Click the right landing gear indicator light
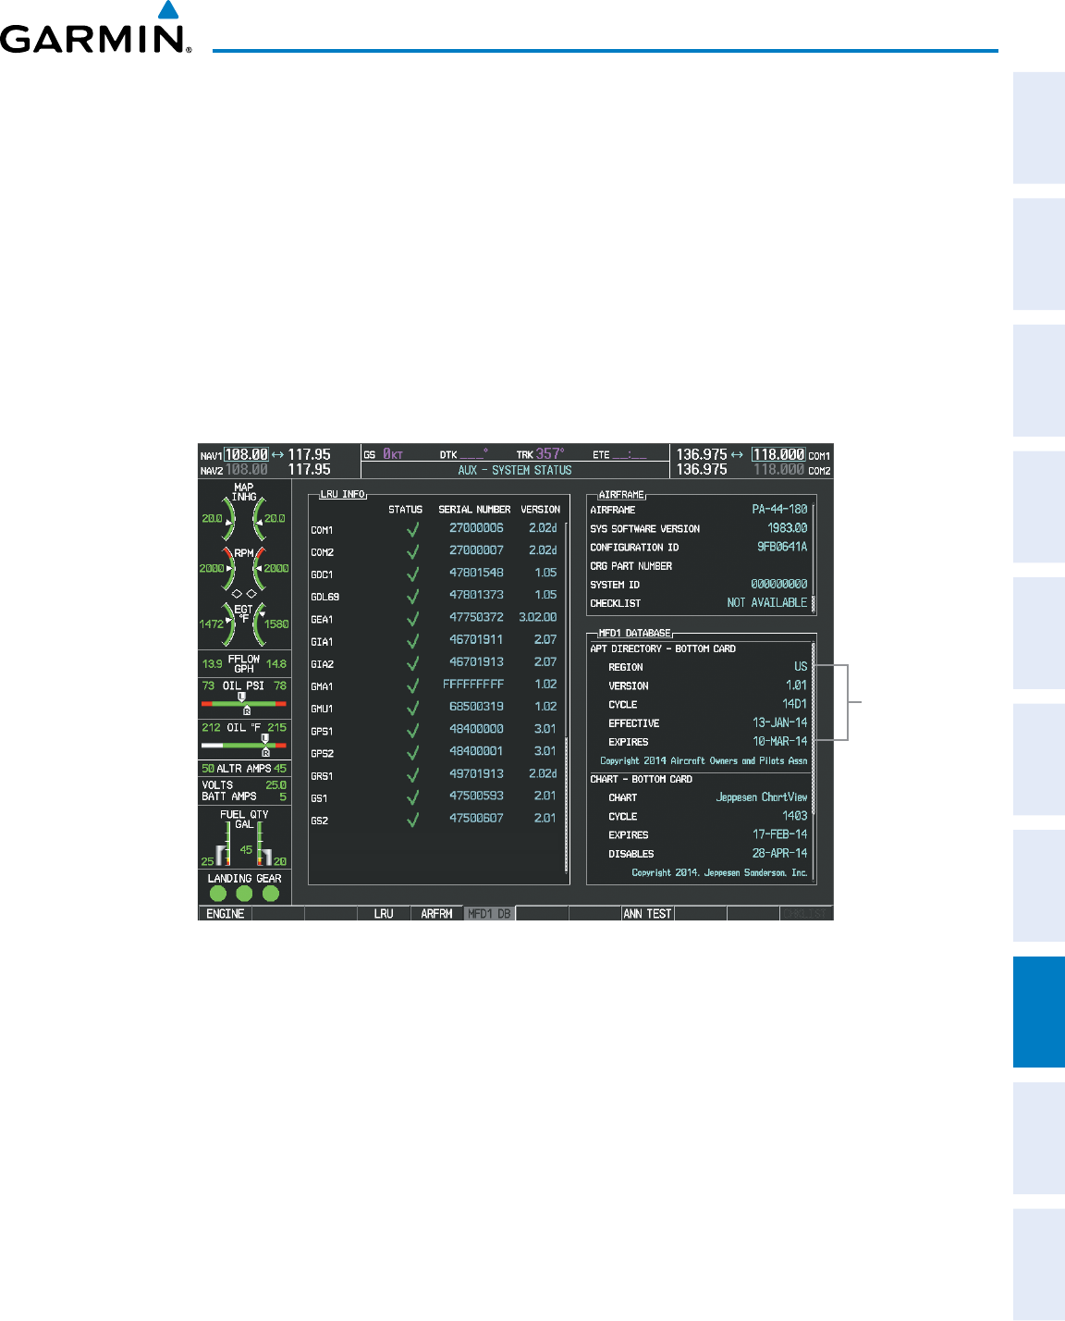Image resolution: width=1065 pixels, height=1321 pixels. click(x=270, y=894)
